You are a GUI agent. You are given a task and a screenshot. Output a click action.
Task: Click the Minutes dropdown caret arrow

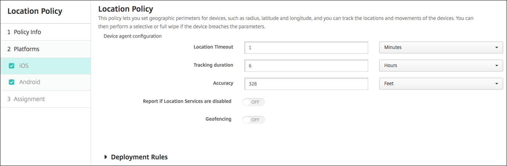pos(496,47)
